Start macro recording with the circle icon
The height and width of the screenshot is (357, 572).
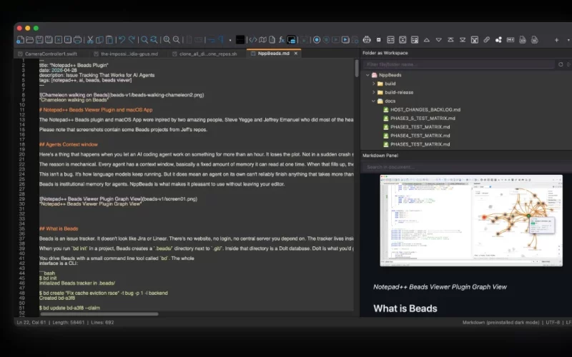point(317,40)
